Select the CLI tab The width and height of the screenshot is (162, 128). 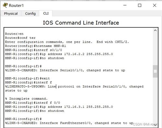coord(46,13)
